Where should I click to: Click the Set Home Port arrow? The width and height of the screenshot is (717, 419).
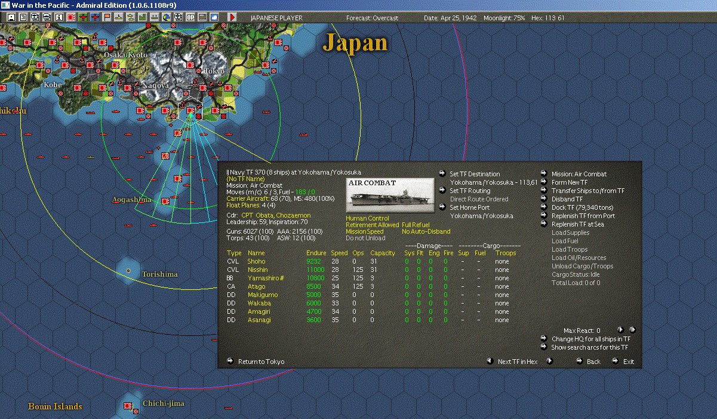[x=442, y=207]
